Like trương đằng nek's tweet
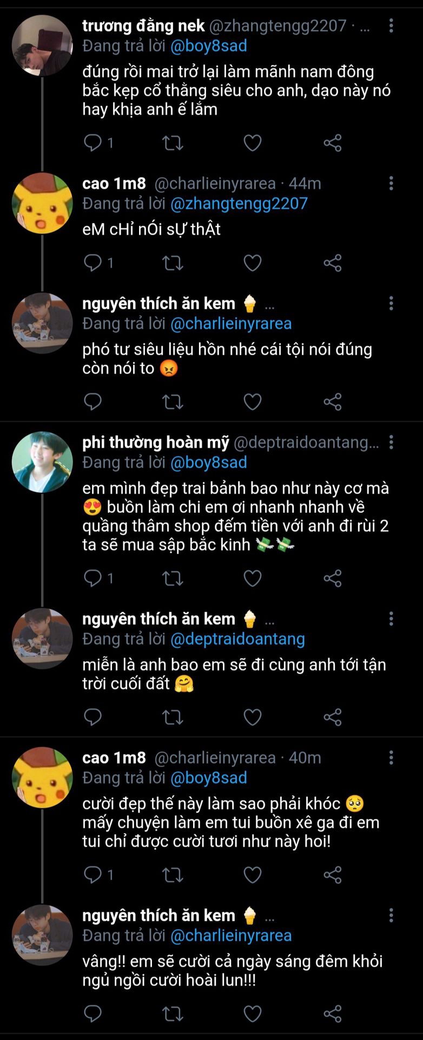This screenshot has height=1040, width=423. pos(253,143)
